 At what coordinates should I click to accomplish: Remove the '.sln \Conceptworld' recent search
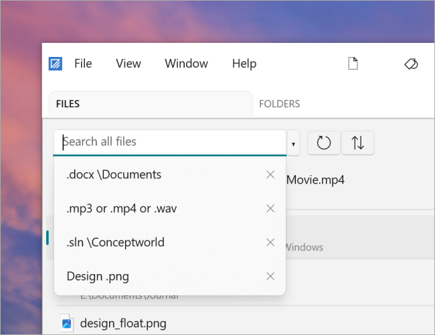pos(270,242)
